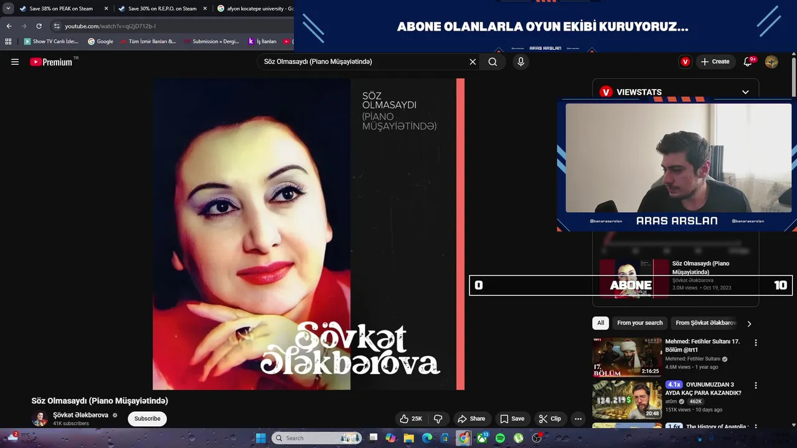Click the main video player image
This screenshot has height=448, width=797.
[308, 234]
